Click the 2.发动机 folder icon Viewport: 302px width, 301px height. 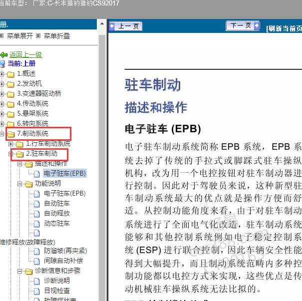coord(10,84)
